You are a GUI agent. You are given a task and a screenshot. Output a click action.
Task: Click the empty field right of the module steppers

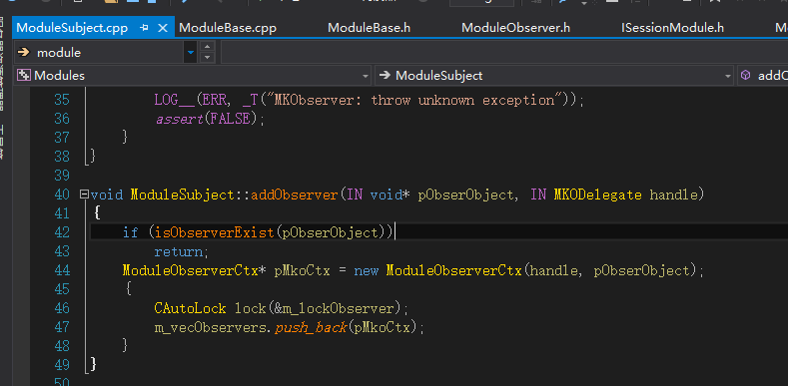[x=504, y=52]
